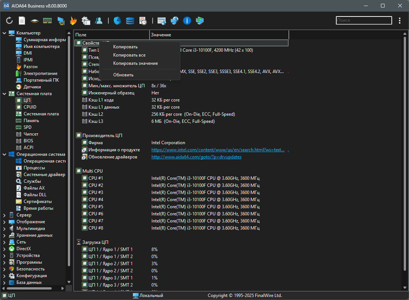The width and height of the screenshot is (409, 300).
Task: Open the Report document toolbar icon
Action: (x=22, y=20)
